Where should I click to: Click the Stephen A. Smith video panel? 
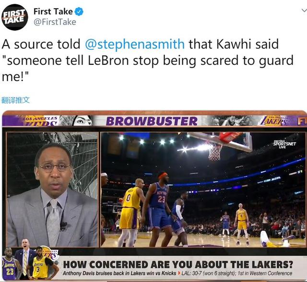click(52, 189)
